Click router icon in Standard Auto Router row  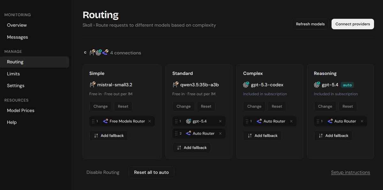click(188, 133)
